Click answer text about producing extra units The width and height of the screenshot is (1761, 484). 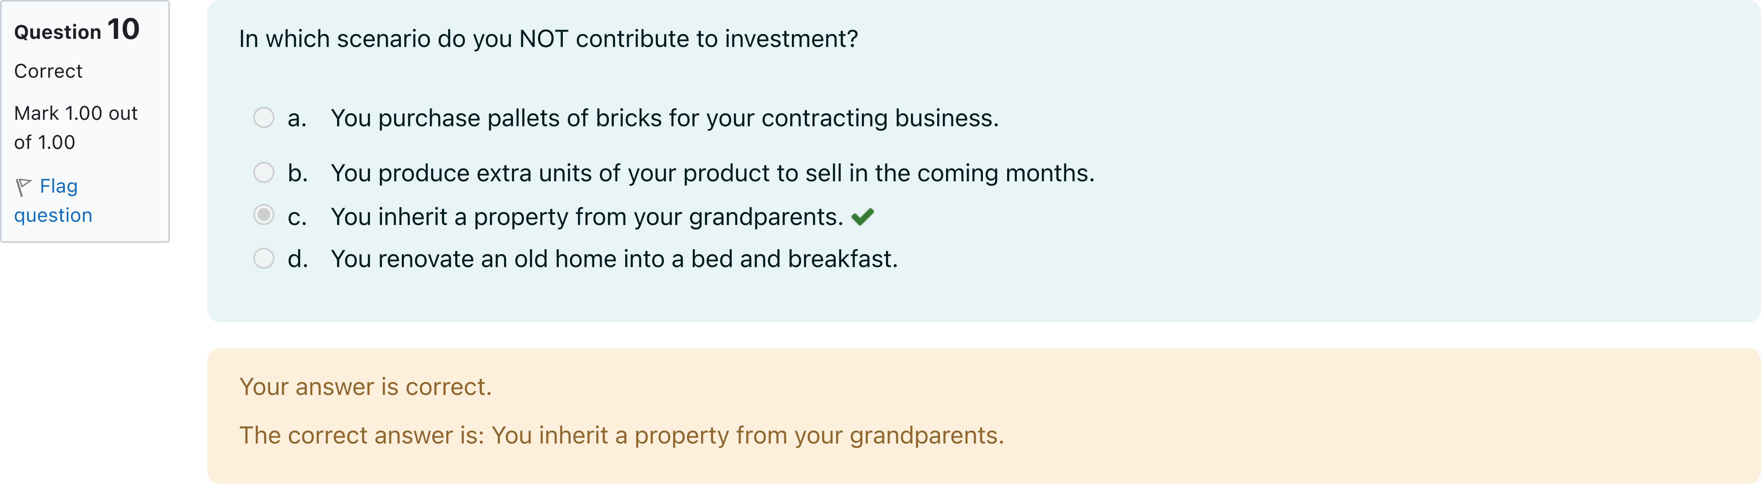[x=712, y=173]
